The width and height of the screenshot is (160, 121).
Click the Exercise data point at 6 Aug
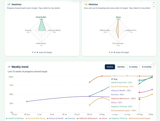[x=102, y=91]
